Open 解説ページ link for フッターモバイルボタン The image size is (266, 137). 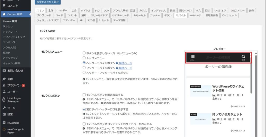click(125, 68)
